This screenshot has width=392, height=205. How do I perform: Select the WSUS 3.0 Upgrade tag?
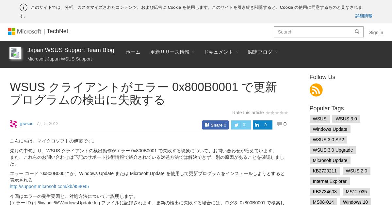(x=333, y=150)
